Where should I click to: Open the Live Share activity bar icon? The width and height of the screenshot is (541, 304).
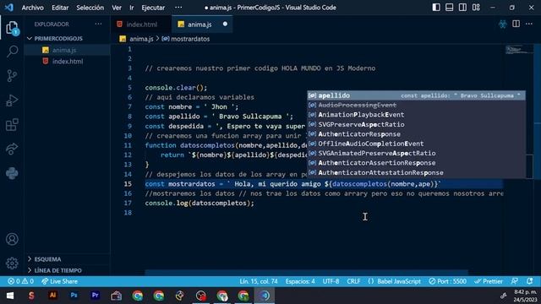(x=12, y=149)
